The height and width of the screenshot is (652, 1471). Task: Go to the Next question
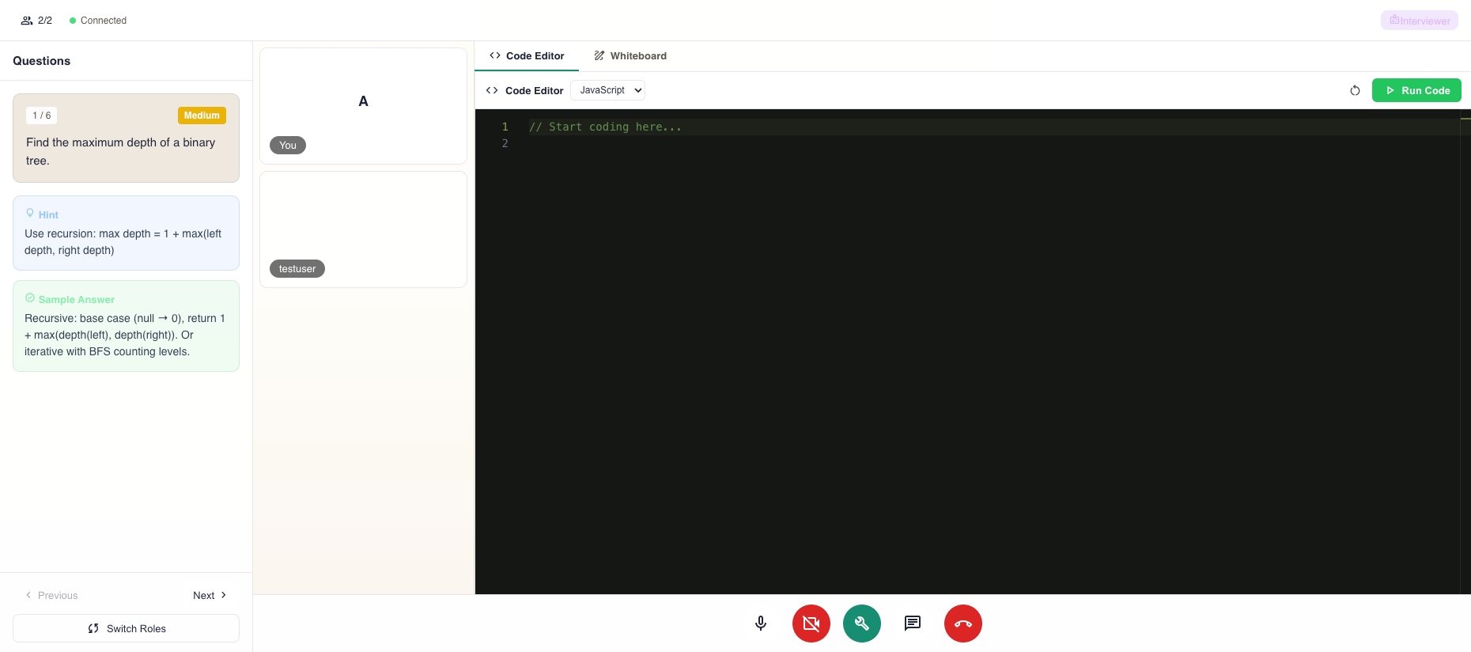click(x=210, y=595)
